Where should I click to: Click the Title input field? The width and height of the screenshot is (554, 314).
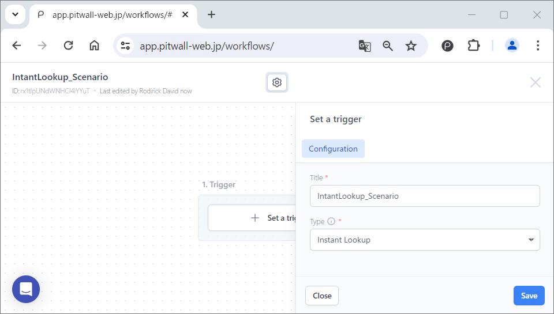[x=424, y=196]
